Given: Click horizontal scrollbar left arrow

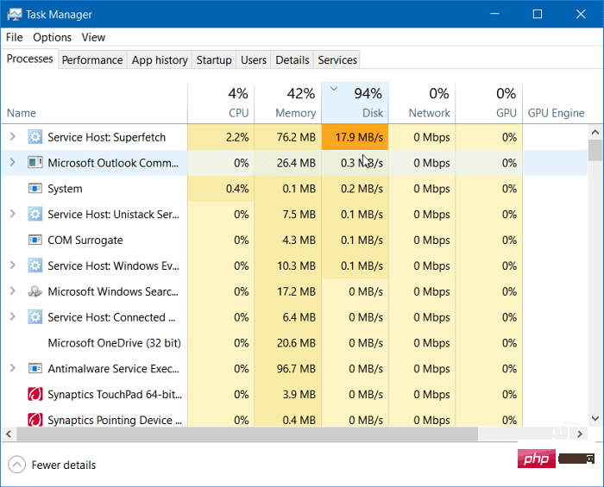Looking at the screenshot, I should tap(9, 434).
